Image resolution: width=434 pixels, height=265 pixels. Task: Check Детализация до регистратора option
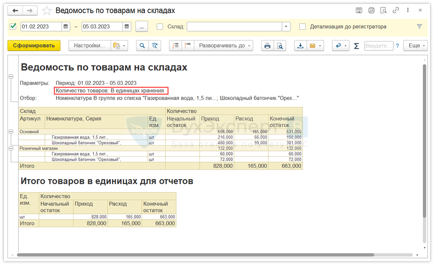click(302, 27)
